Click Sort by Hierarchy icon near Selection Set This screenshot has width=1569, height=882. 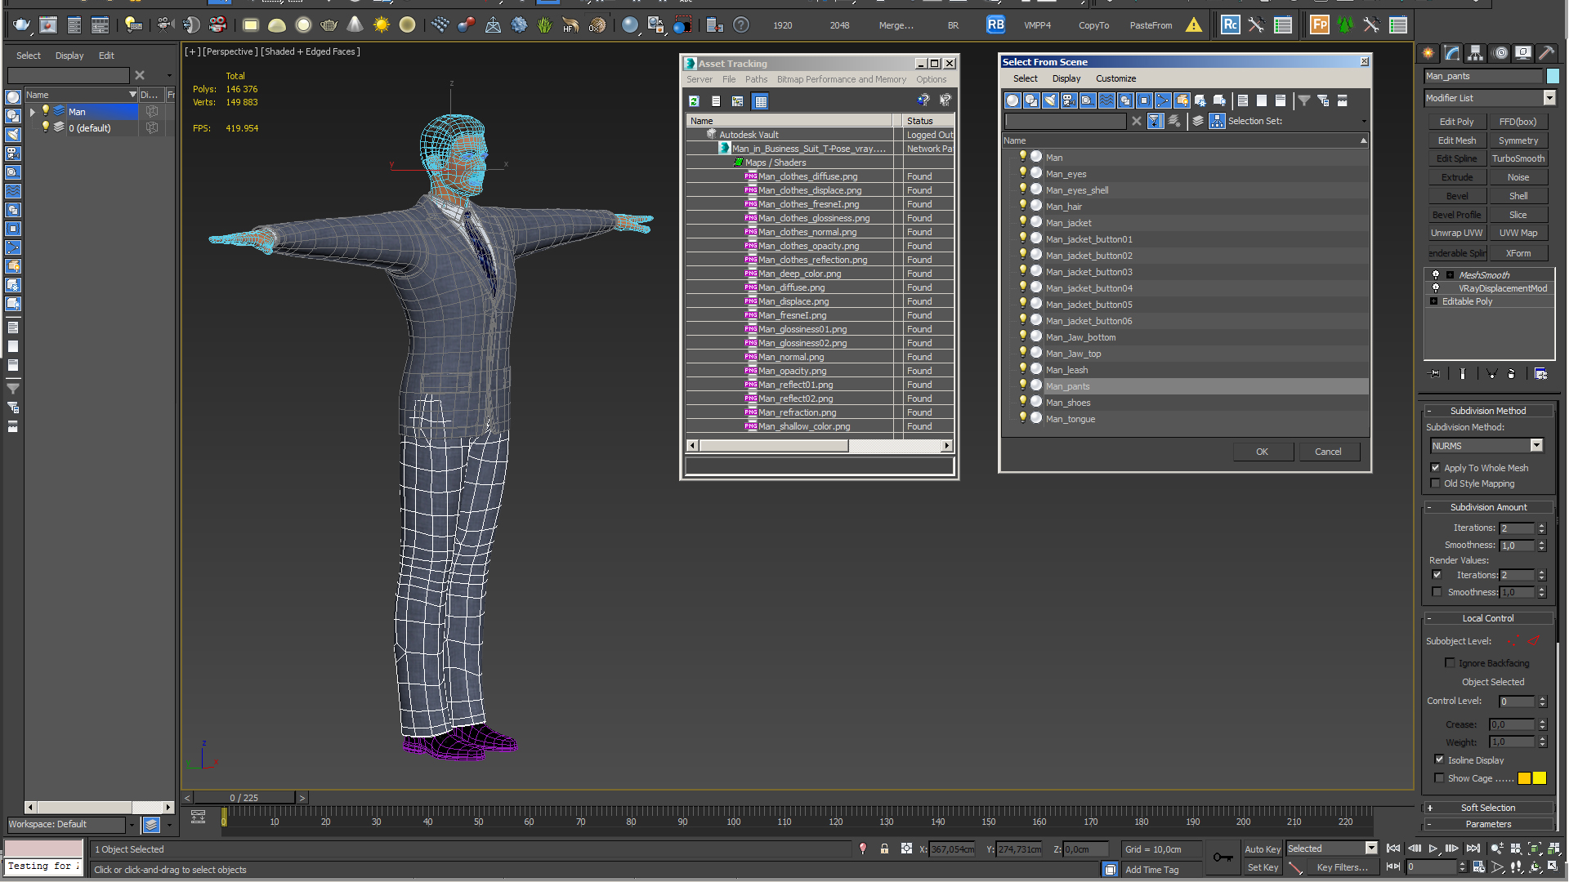coord(1217,121)
